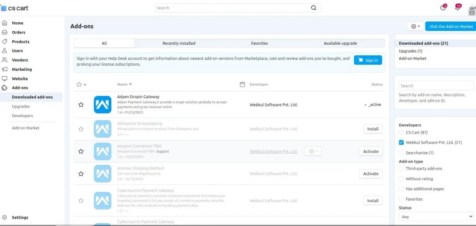Uncheck Webkul Software Pvt. Ltd. (21) checkbox
This screenshot has width=476, height=226.
pyautogui.click(x=401, y=142)
